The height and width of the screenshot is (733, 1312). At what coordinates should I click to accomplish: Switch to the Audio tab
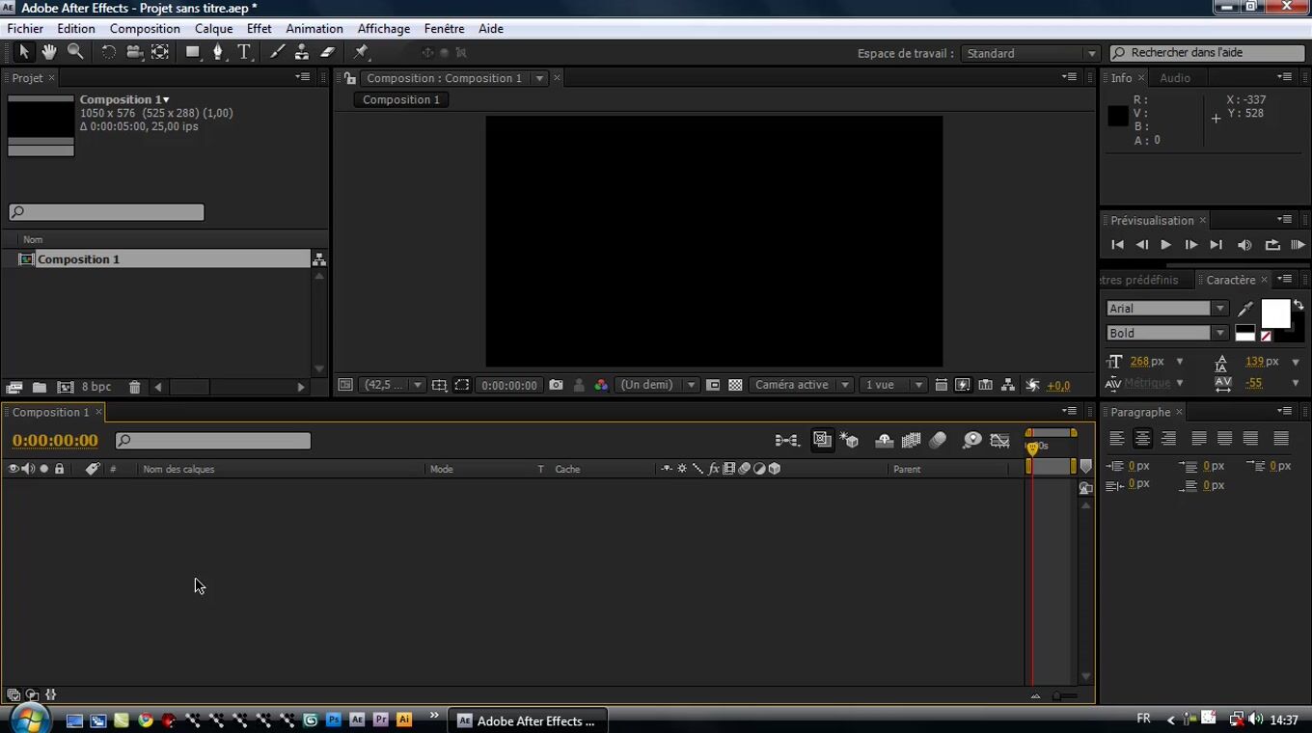click(1175, 78)
